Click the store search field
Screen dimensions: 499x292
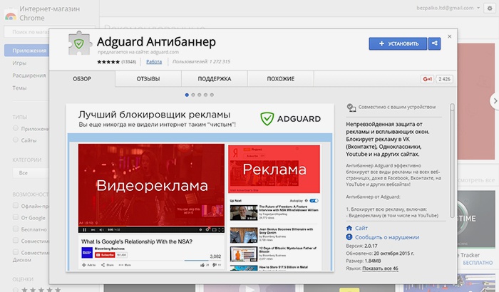pyautogui.click(x=27, y=32)
